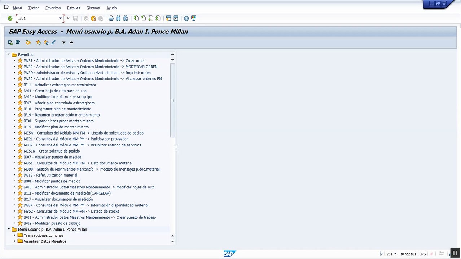Click the SAP Menu icon
This screenshot has height=259, width=461.
tap(18, 42)
